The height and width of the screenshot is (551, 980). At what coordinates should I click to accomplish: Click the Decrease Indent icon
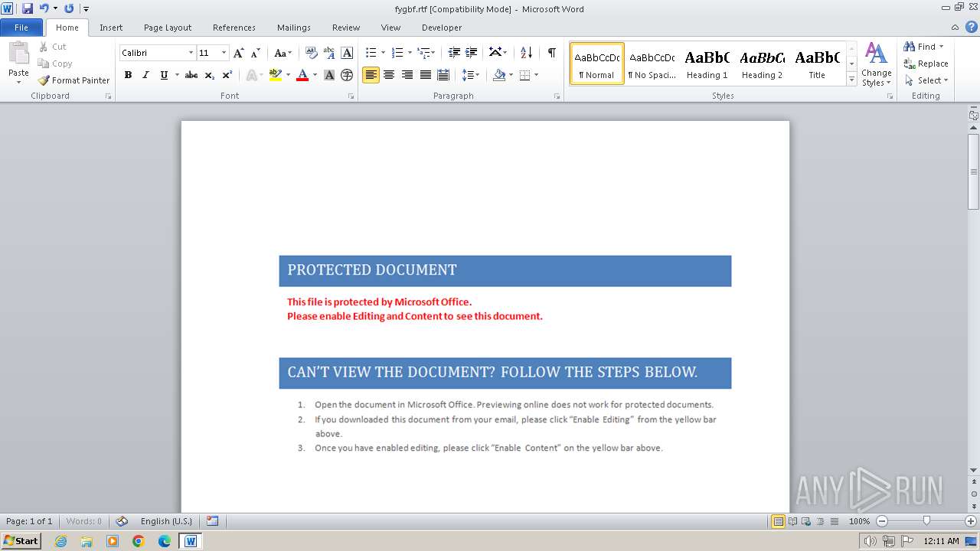pyautogui.click(x=454, y=53)
